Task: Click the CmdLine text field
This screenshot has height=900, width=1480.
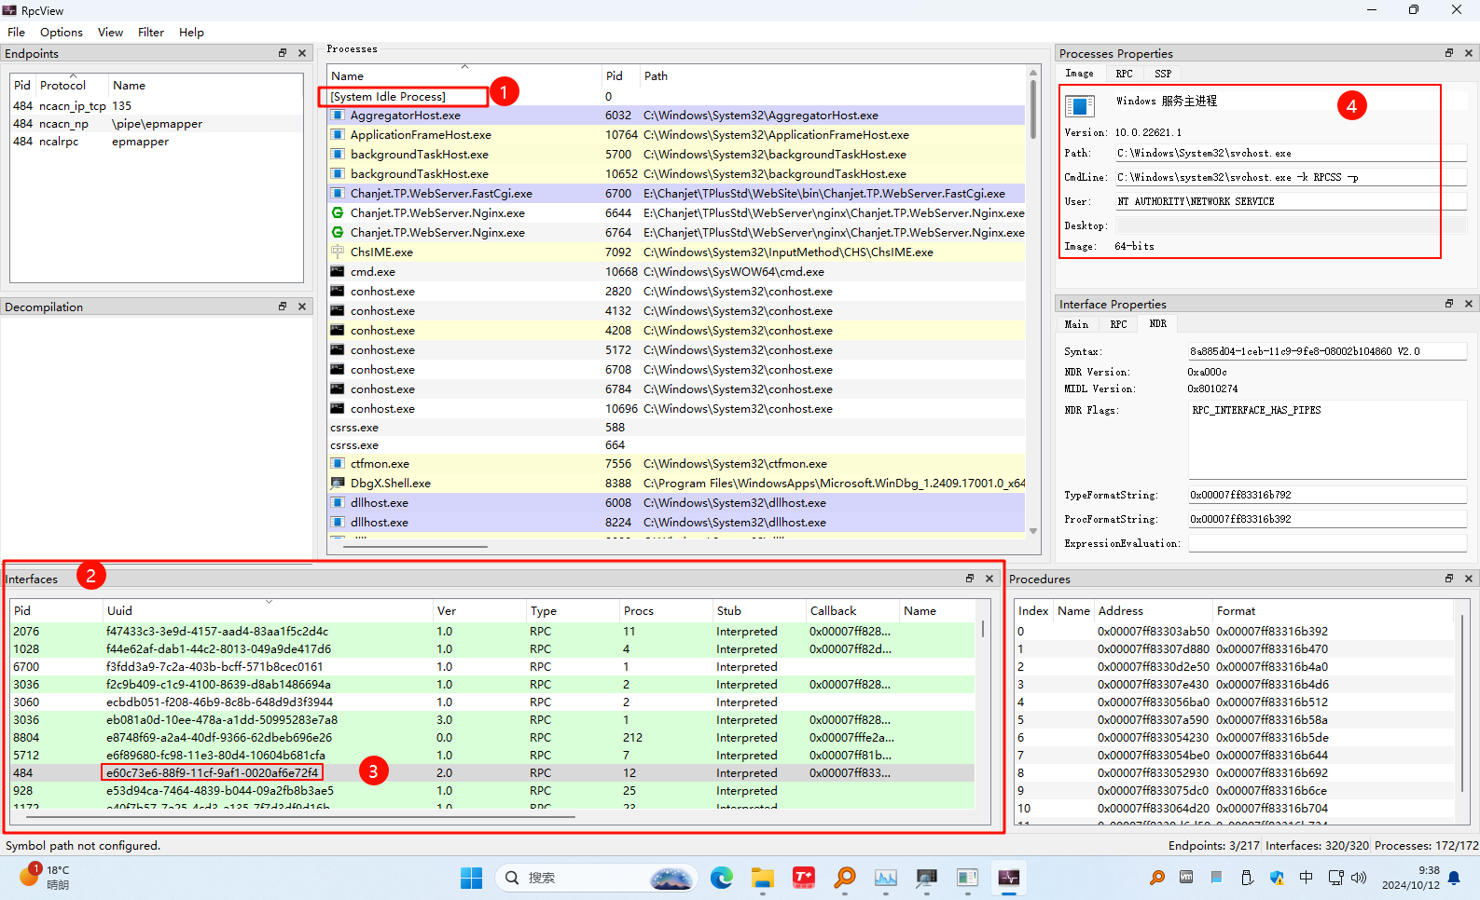Action: 1290,177
